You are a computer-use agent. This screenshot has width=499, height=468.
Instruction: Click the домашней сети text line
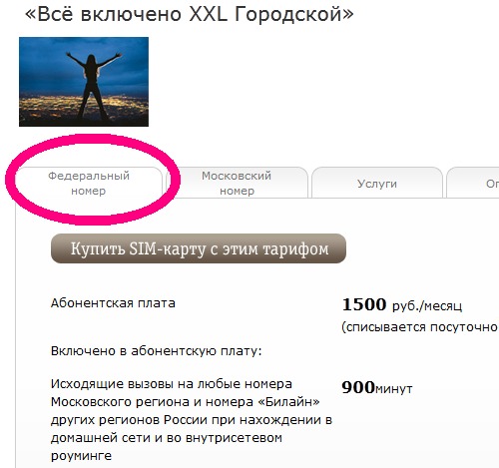click(167, 438)
